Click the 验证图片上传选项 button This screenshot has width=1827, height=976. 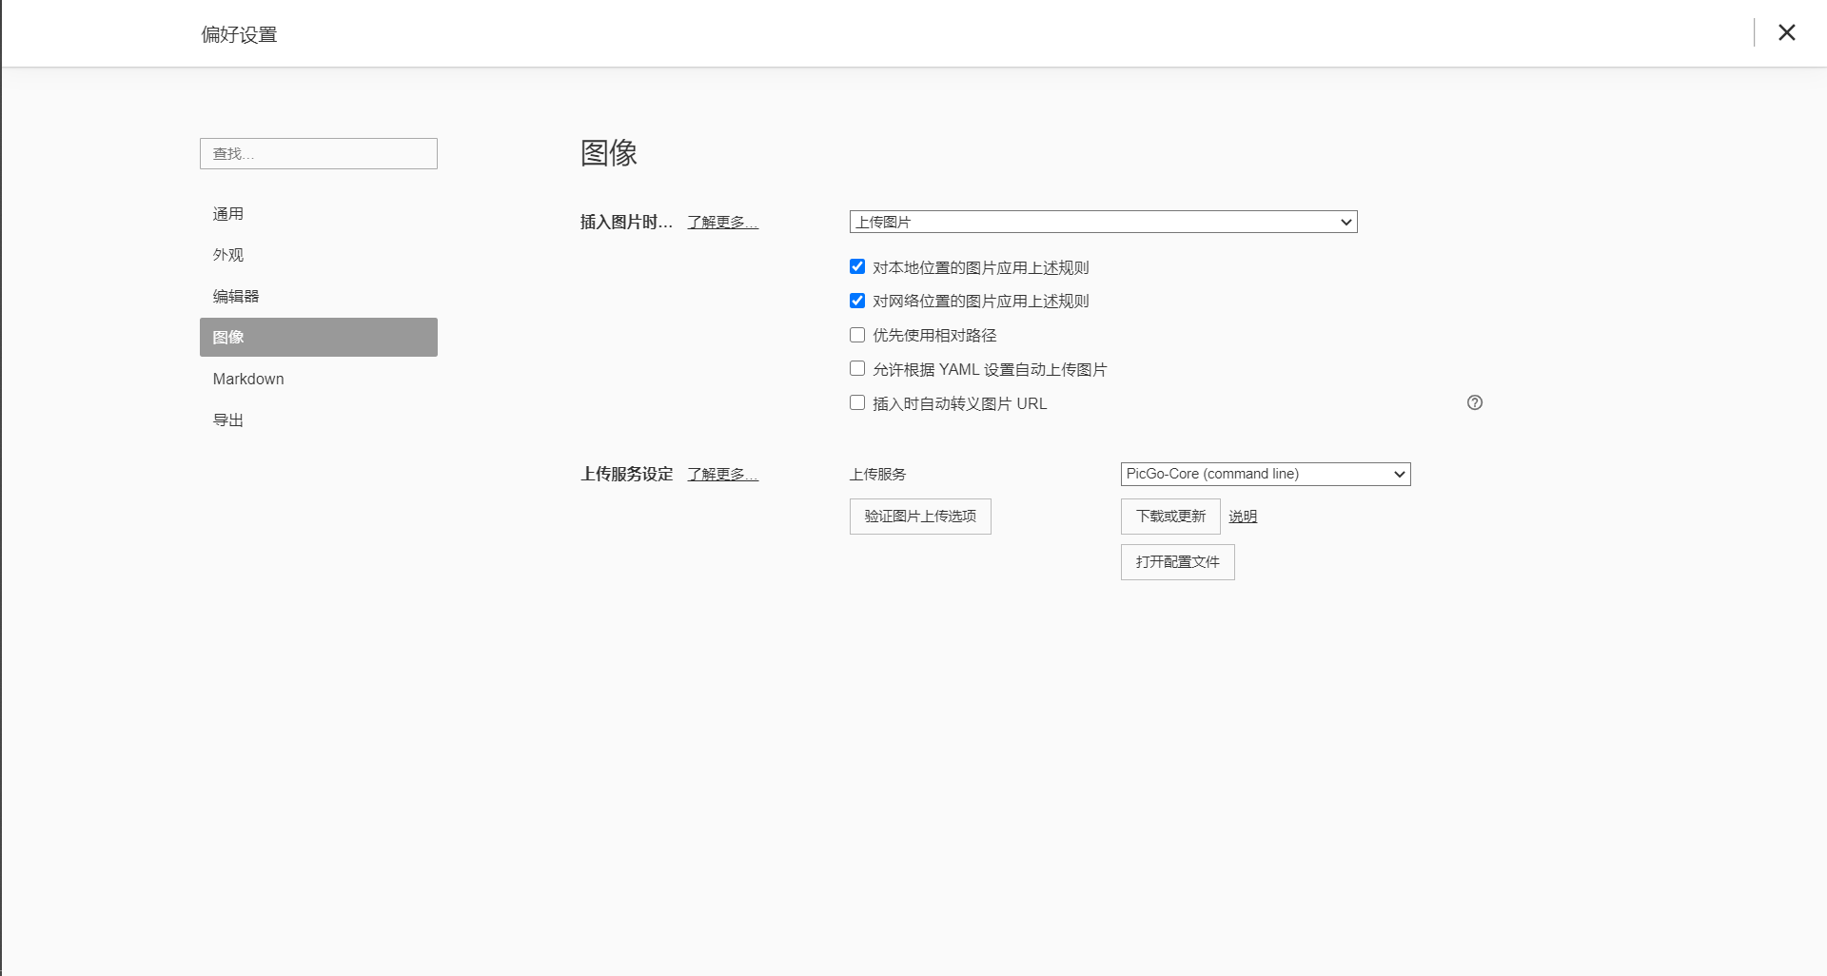click(x=920, y=517)
